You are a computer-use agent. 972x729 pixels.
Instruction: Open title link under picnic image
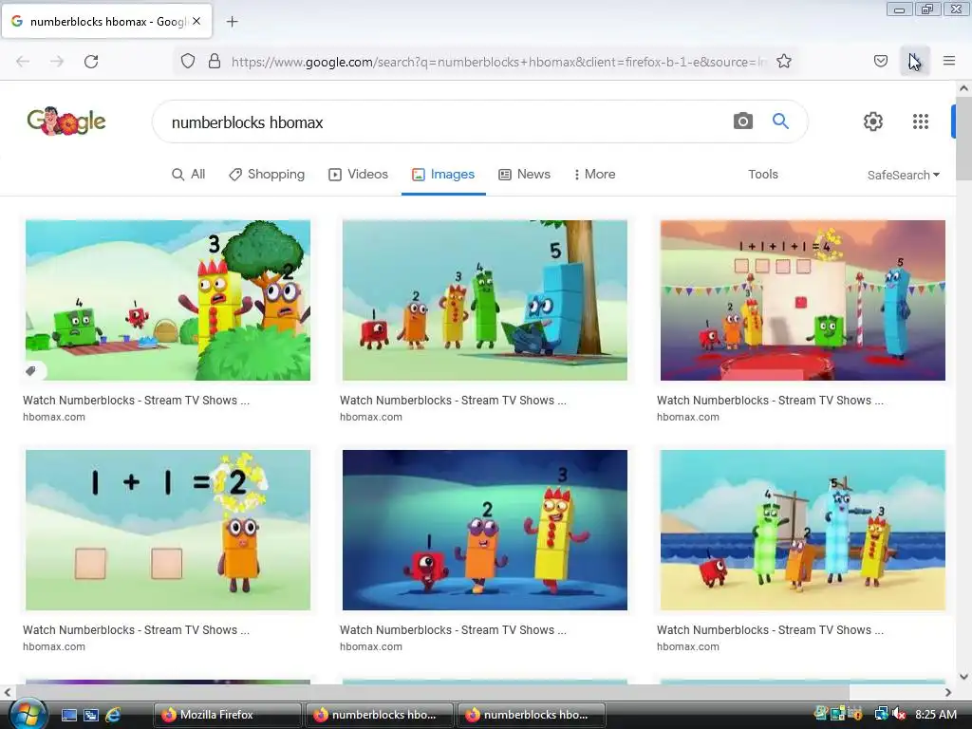pyautogui.click(x=137, y=401)
